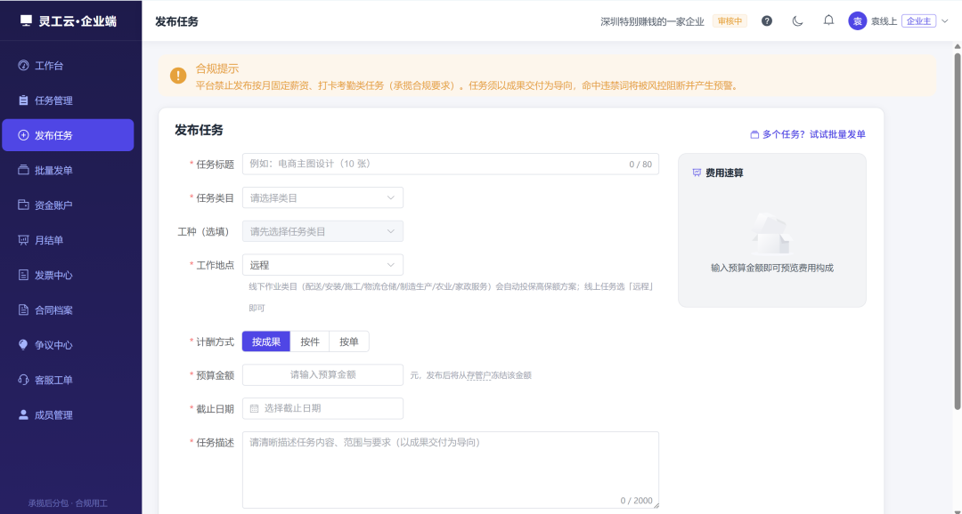This screenshot has height=514, width=962.
Task: Open 合同档案 menu item
Action: (x=68, y=310)
